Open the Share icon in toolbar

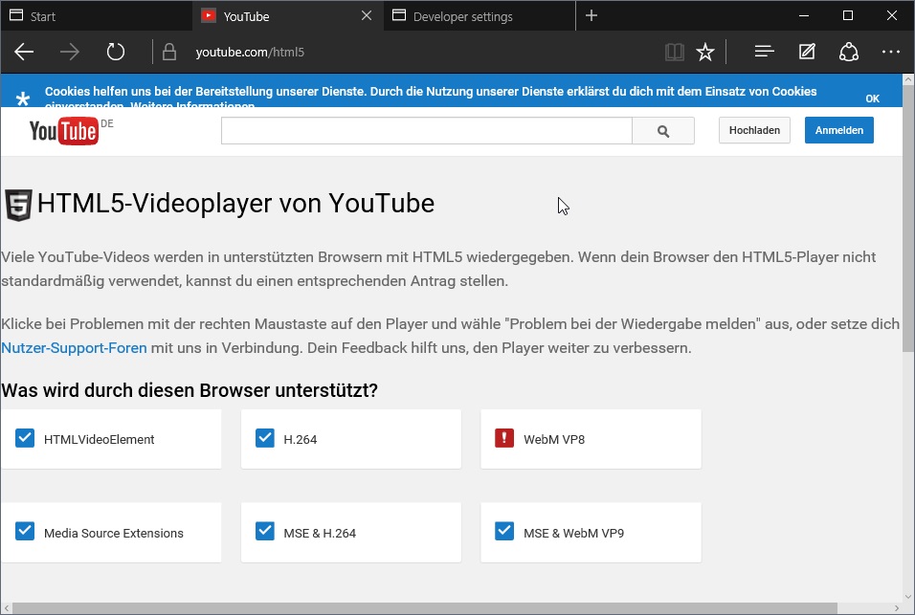[x=848, y=52]
